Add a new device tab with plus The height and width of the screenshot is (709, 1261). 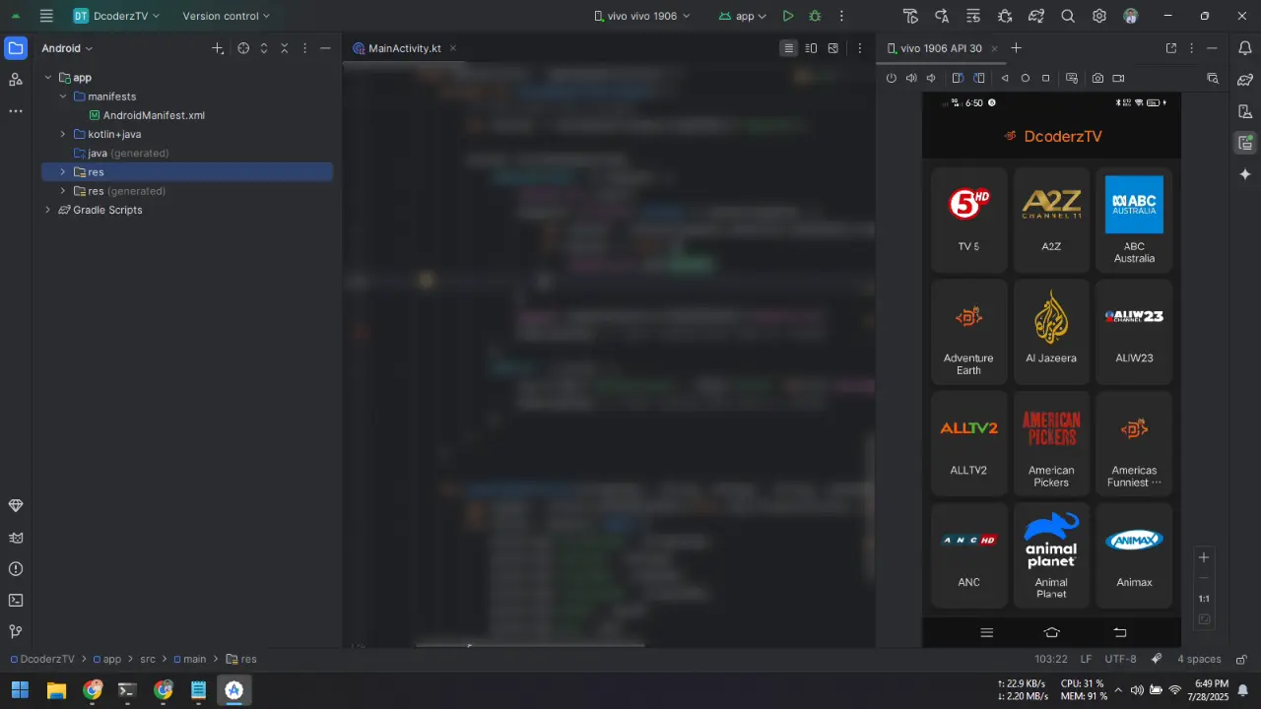click(x=1017, y=48)
